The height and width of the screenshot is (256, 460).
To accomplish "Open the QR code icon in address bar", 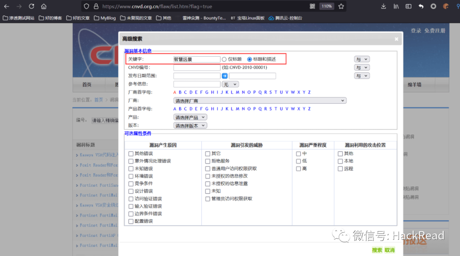I will click(312, 6).
